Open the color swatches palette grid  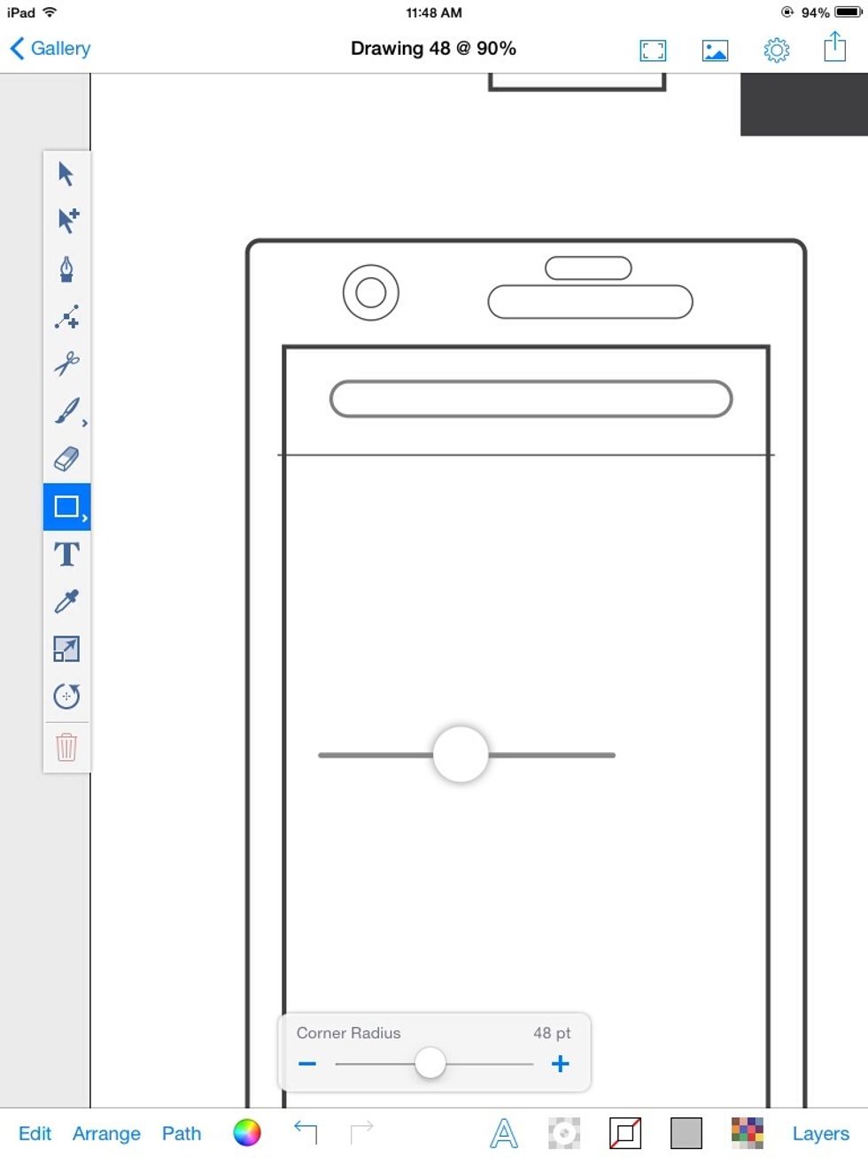click(747, 1132)
